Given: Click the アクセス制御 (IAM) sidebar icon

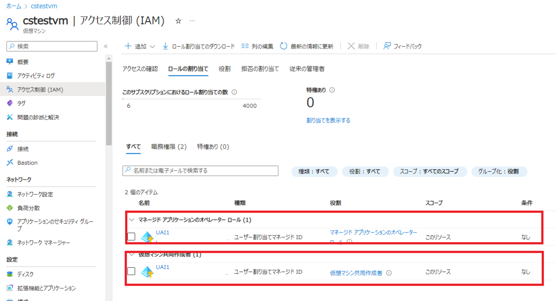Looking at the screenshot, I should (x=10, y=89).
